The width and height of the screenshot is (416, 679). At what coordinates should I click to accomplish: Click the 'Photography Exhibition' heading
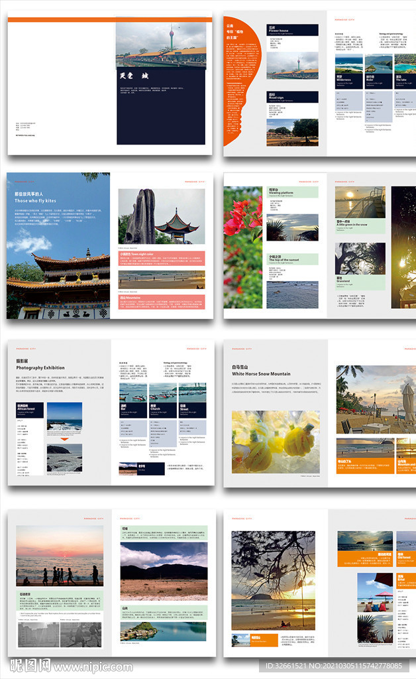[x=40, y=367]
